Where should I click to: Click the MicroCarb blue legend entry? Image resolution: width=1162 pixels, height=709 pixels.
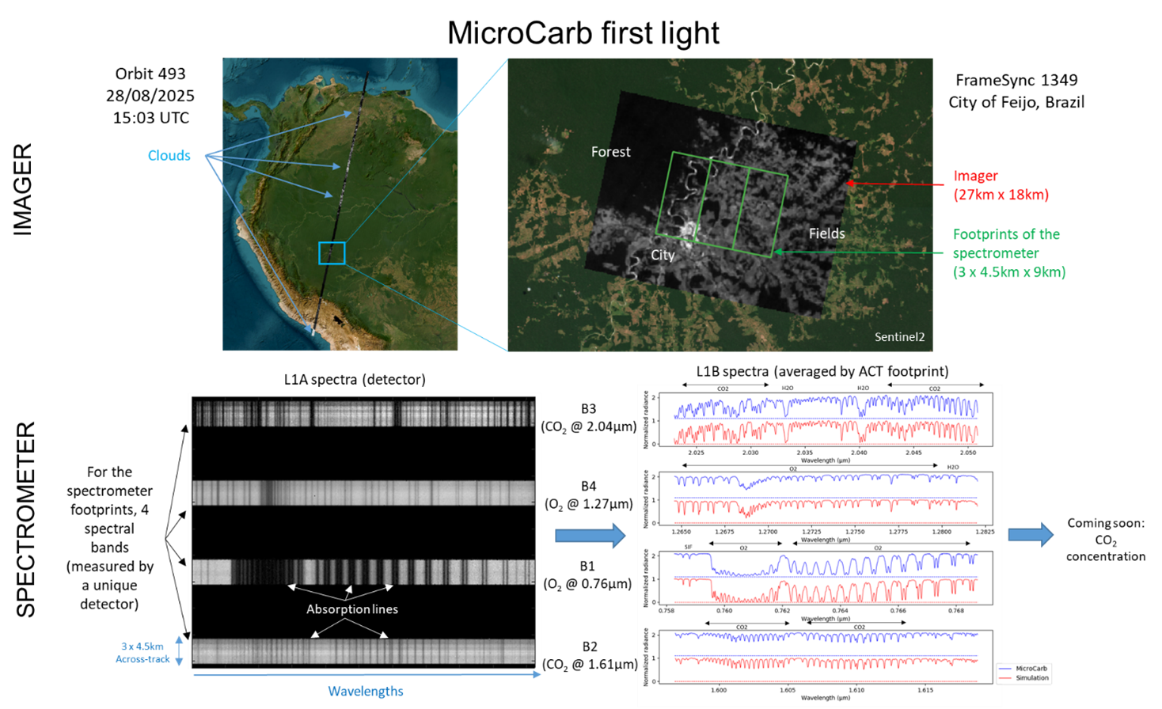[1031, 669]
